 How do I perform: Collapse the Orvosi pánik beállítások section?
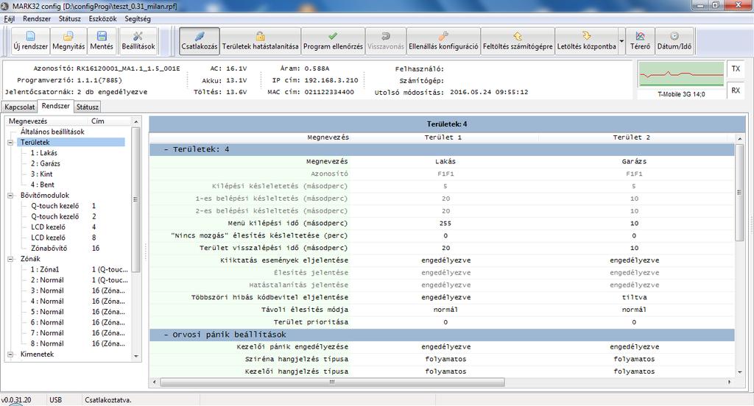(x=166, y=335)
